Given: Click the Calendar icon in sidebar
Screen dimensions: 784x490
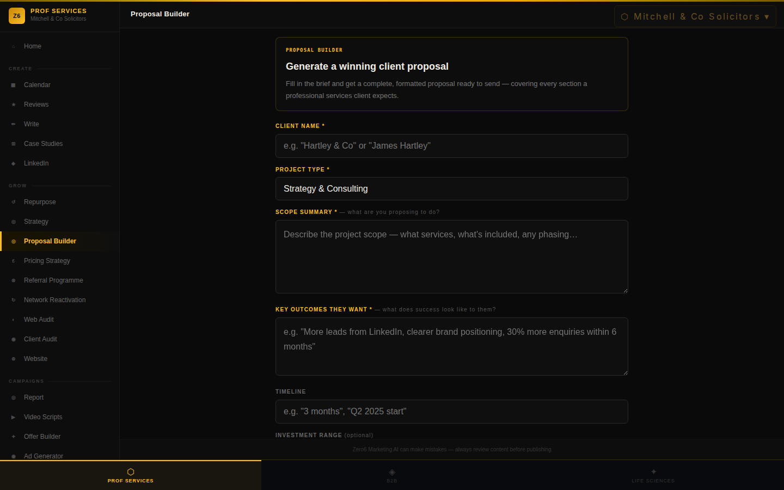Looking at the screenshot, I should coord(14,85).
